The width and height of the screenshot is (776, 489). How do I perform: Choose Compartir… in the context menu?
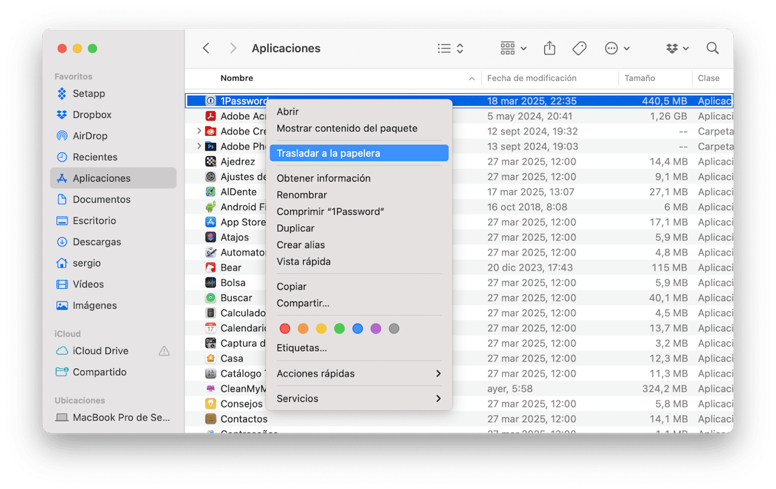[359, 303]
